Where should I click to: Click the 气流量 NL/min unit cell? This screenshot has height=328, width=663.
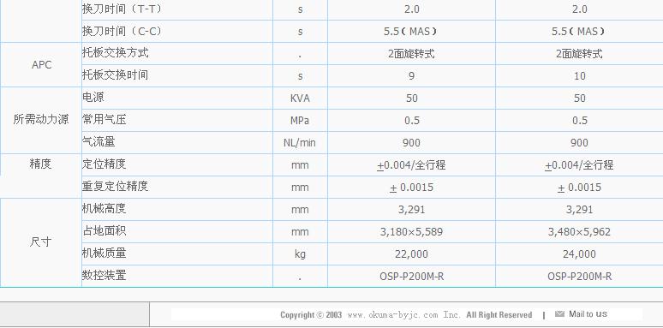[x=300, y=142]
